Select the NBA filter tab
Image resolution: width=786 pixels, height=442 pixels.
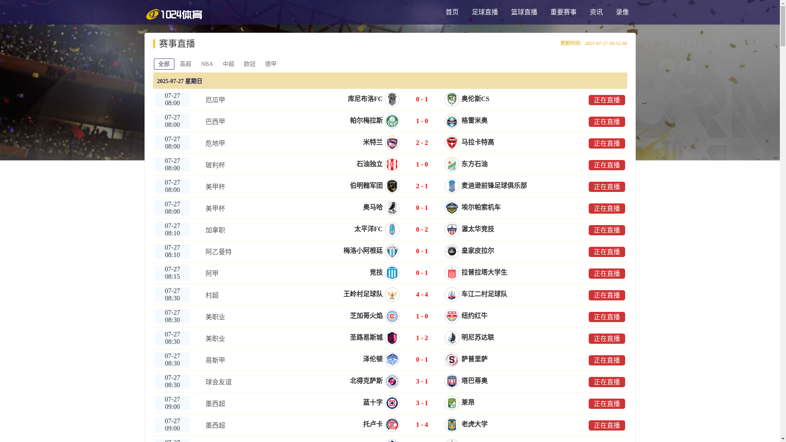207,64
